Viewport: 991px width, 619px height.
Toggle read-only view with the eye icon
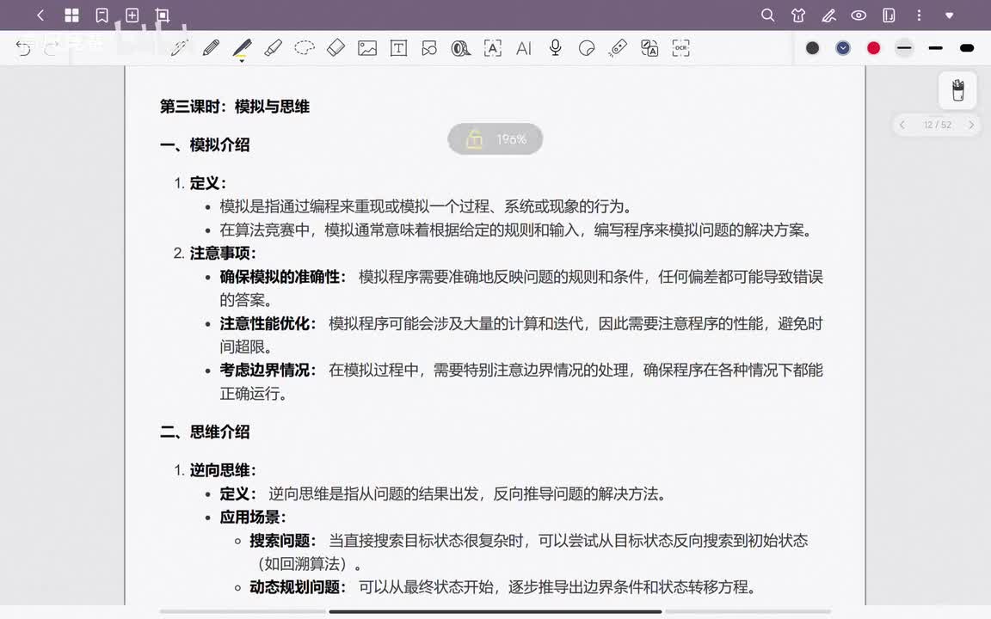click(859, 15)
